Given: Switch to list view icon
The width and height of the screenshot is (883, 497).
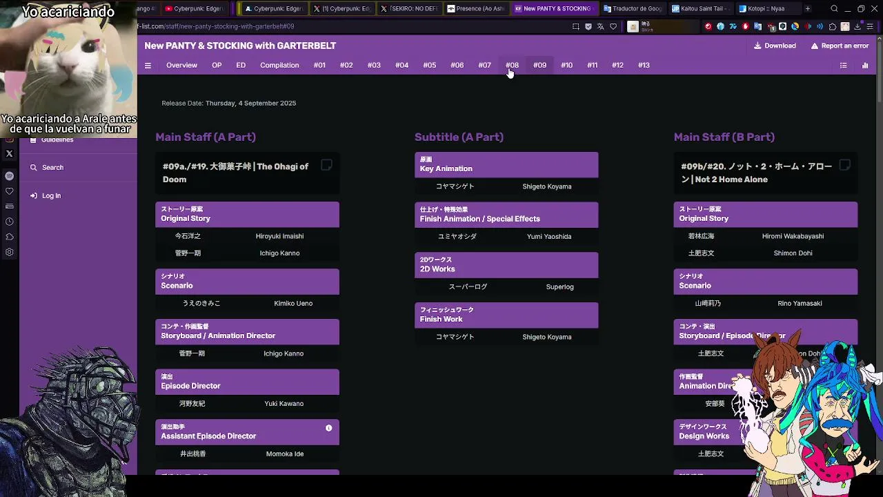Looking at the screenshot, I should pos(843,66).
